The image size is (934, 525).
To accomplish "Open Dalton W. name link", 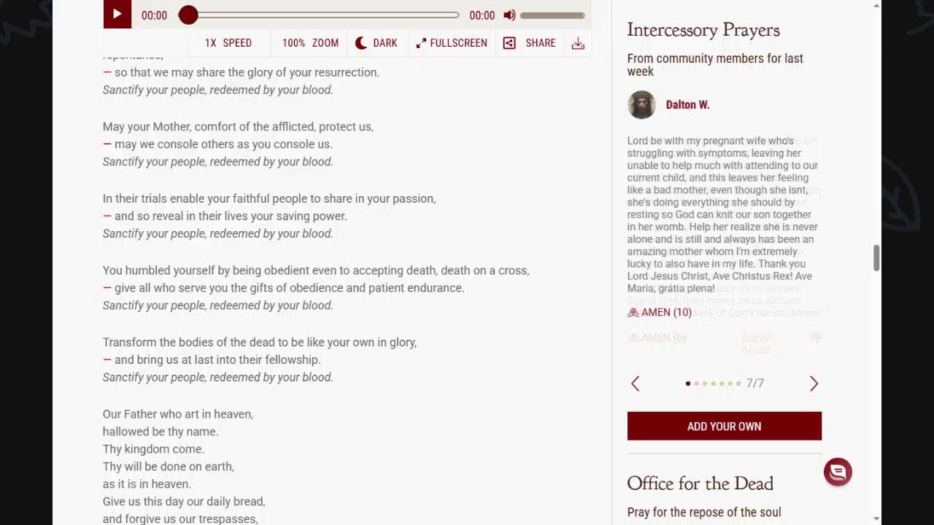I will pos(687,105).
